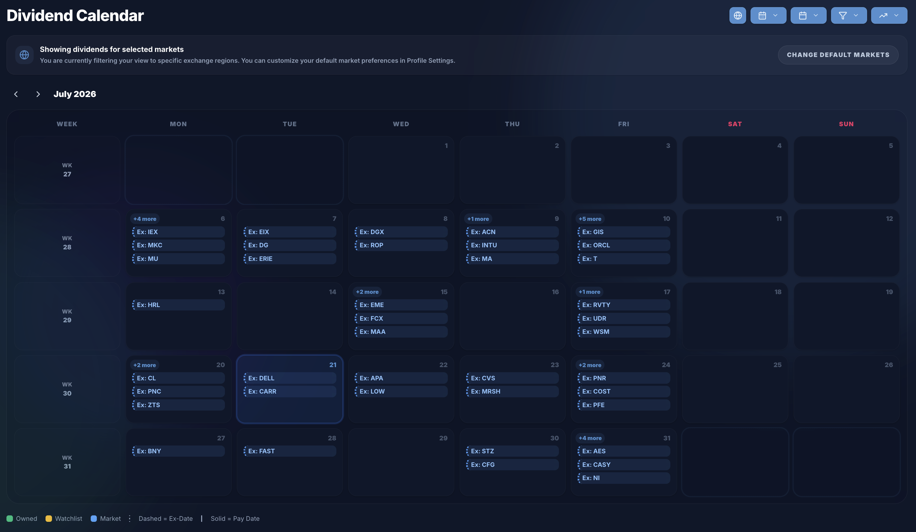This screenshot has width=916, height=532.
Task: Open the Ex: RVTY entry
Action: pyautogui.click(x=624, y=305)
